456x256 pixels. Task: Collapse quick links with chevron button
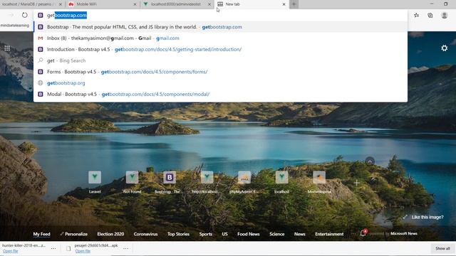[x=370, y=161]
